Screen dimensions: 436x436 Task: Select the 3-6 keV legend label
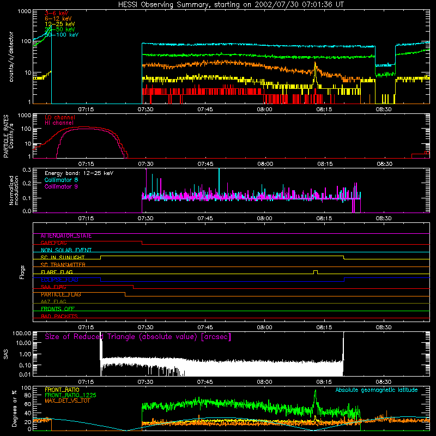point(57,13)
